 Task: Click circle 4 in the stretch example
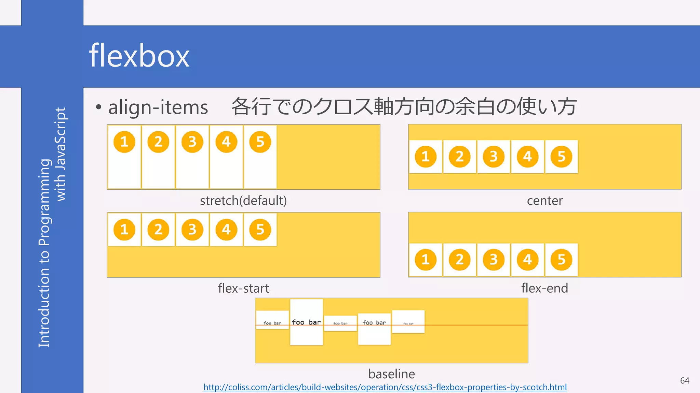point(226,142)
